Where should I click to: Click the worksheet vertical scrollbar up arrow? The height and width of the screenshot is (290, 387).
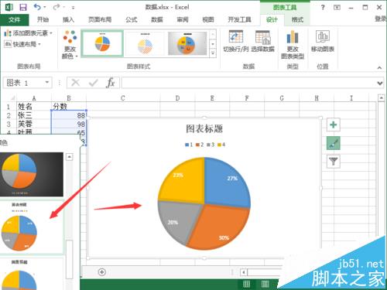[381, 98]
